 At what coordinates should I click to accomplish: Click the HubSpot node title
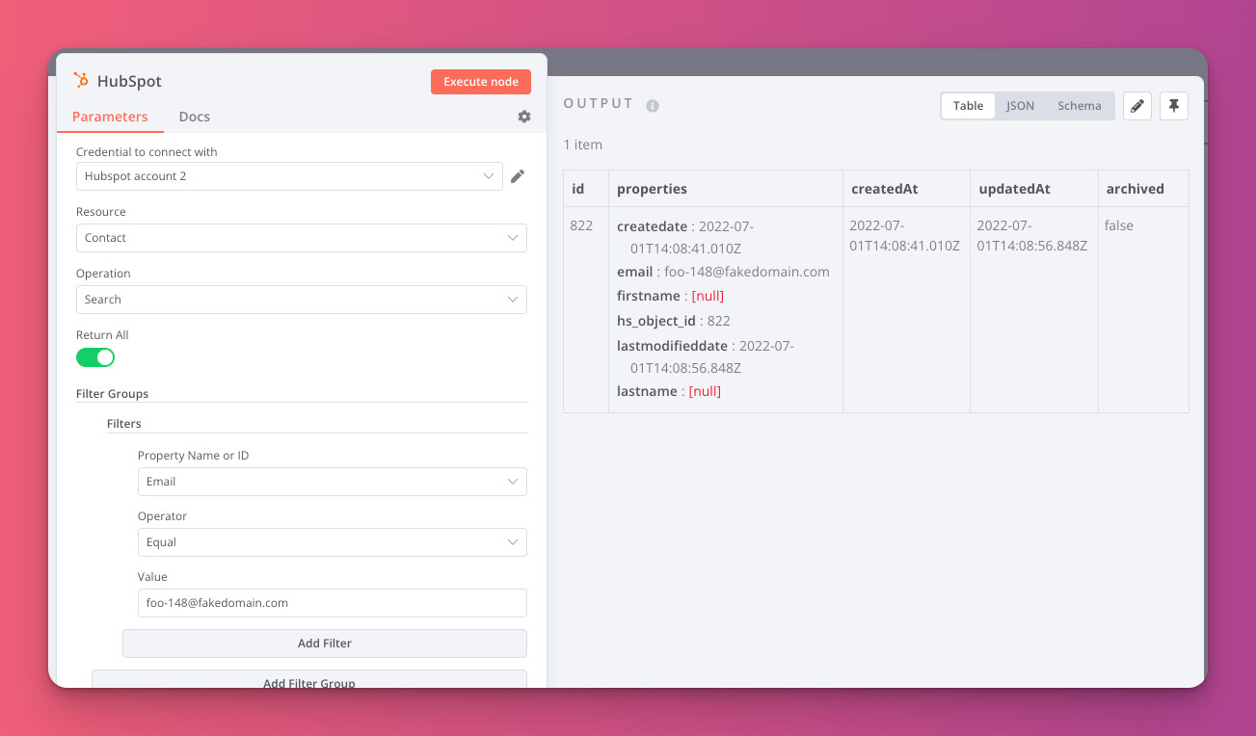pyautogui.click(x=129, y=82)
